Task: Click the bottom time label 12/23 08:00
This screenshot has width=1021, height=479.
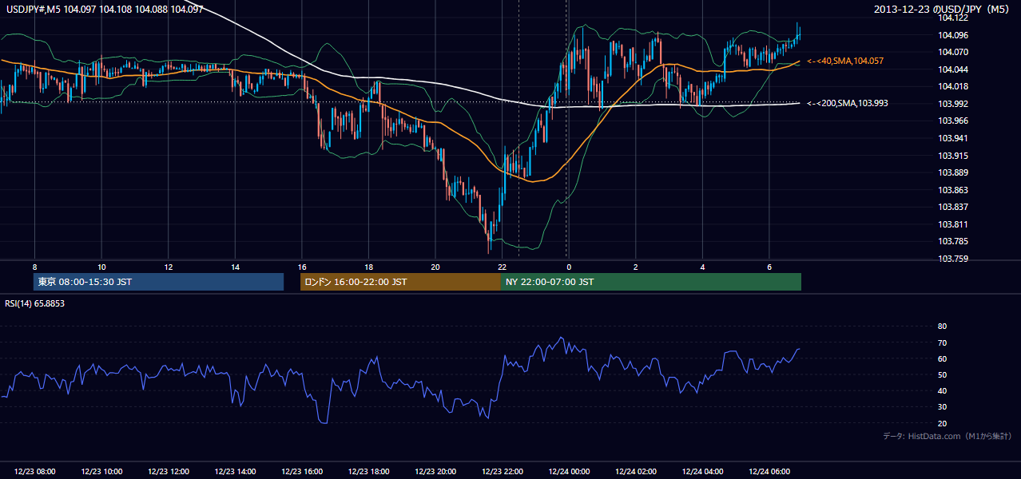Action: point(34,471)
